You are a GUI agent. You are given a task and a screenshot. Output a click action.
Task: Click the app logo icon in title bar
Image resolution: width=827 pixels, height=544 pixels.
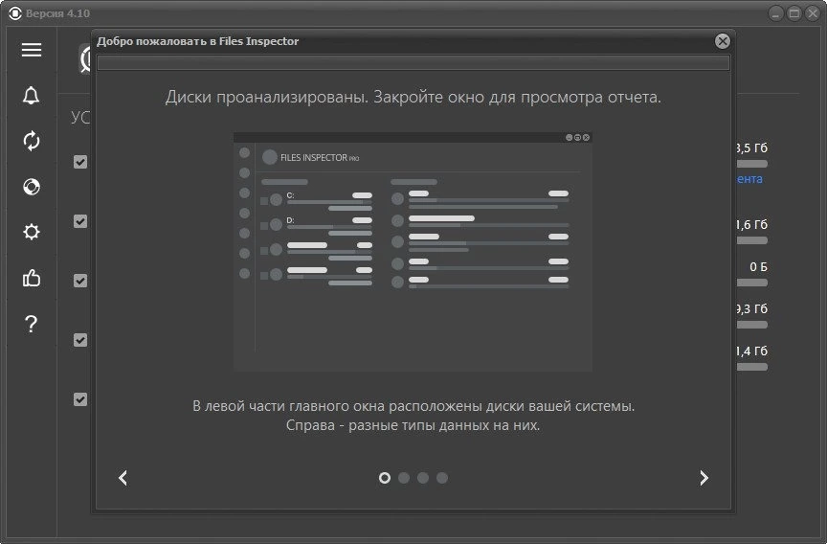pyautogui.click(x=15, y=13)
